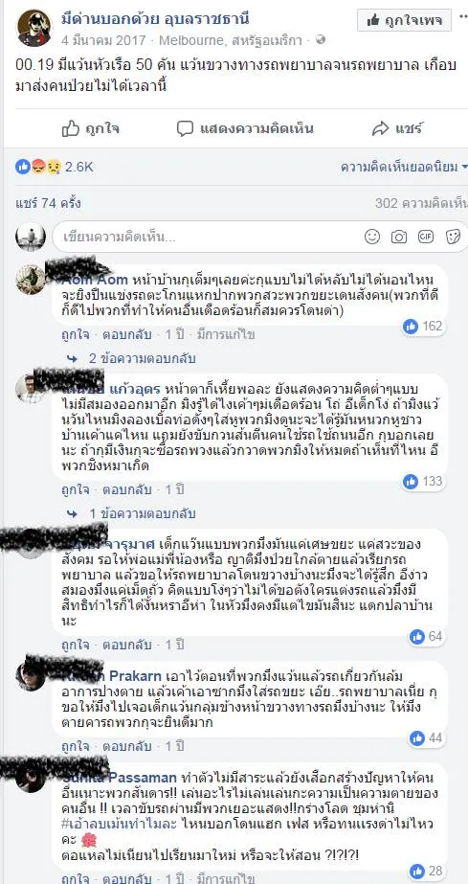Click แสดงความคิดเห็น to comment on post

245,129
